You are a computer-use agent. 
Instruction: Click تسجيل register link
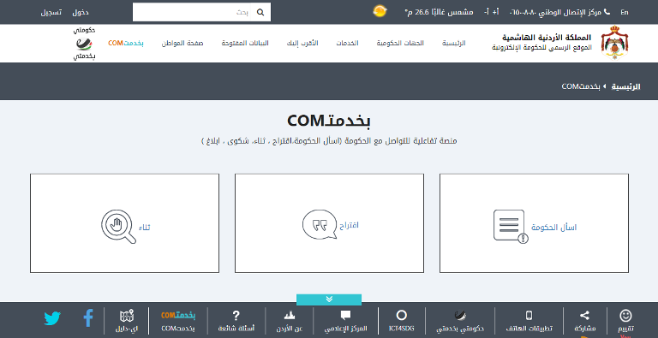51,12
